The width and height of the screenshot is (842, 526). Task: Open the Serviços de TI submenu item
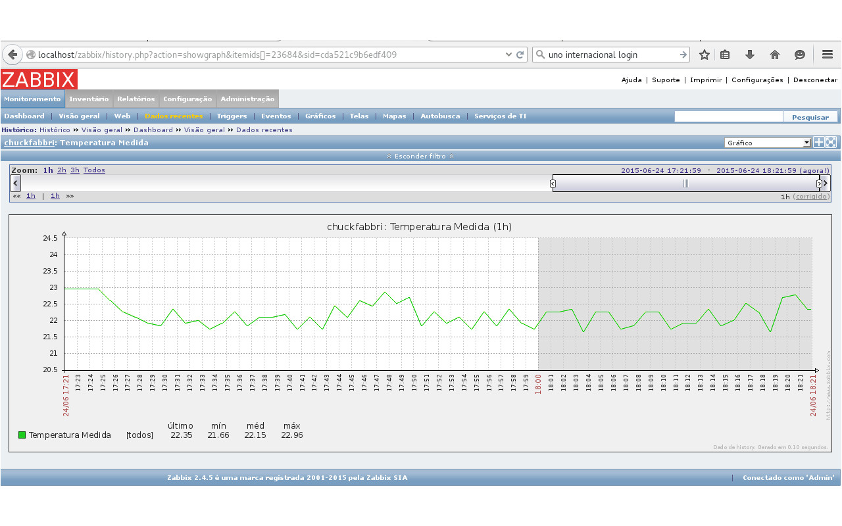[500, 116]
